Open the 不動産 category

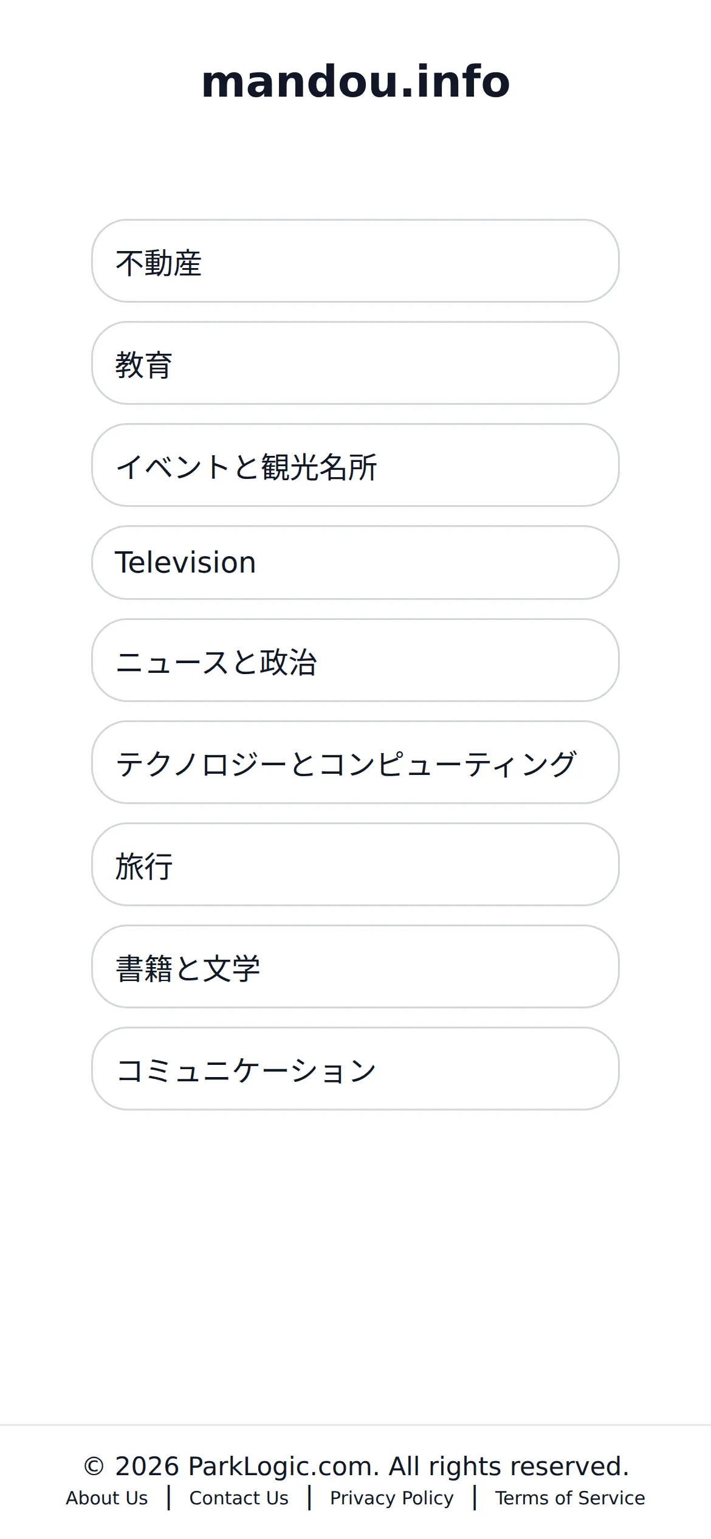click(355, 261)
